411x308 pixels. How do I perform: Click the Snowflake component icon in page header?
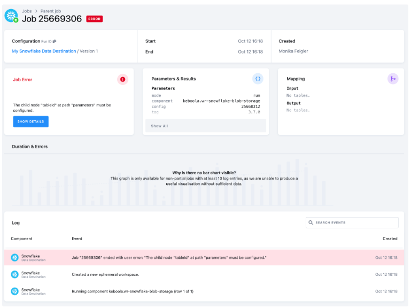pyautogui.click(x=11, y=16)
